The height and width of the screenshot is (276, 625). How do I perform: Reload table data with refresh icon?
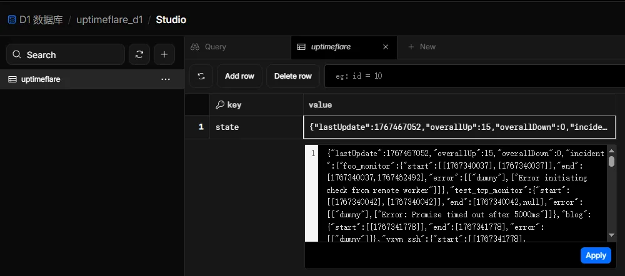click(x=201, y=76)
